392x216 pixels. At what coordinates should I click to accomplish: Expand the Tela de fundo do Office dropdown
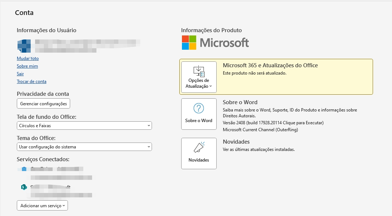click(x=84, y=125)
